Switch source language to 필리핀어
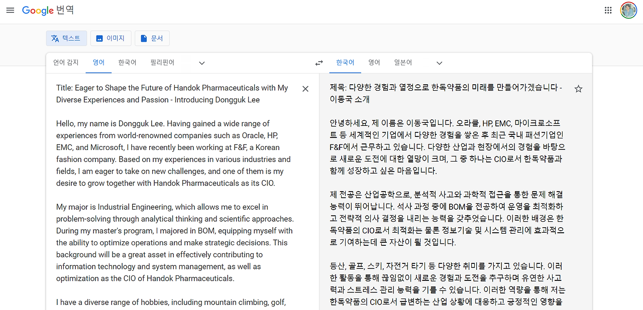This screenshot has height=310, width=643. [x=162, y=62]
